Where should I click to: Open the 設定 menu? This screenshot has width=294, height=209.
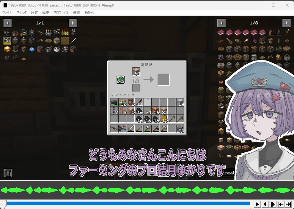(34, 13)
